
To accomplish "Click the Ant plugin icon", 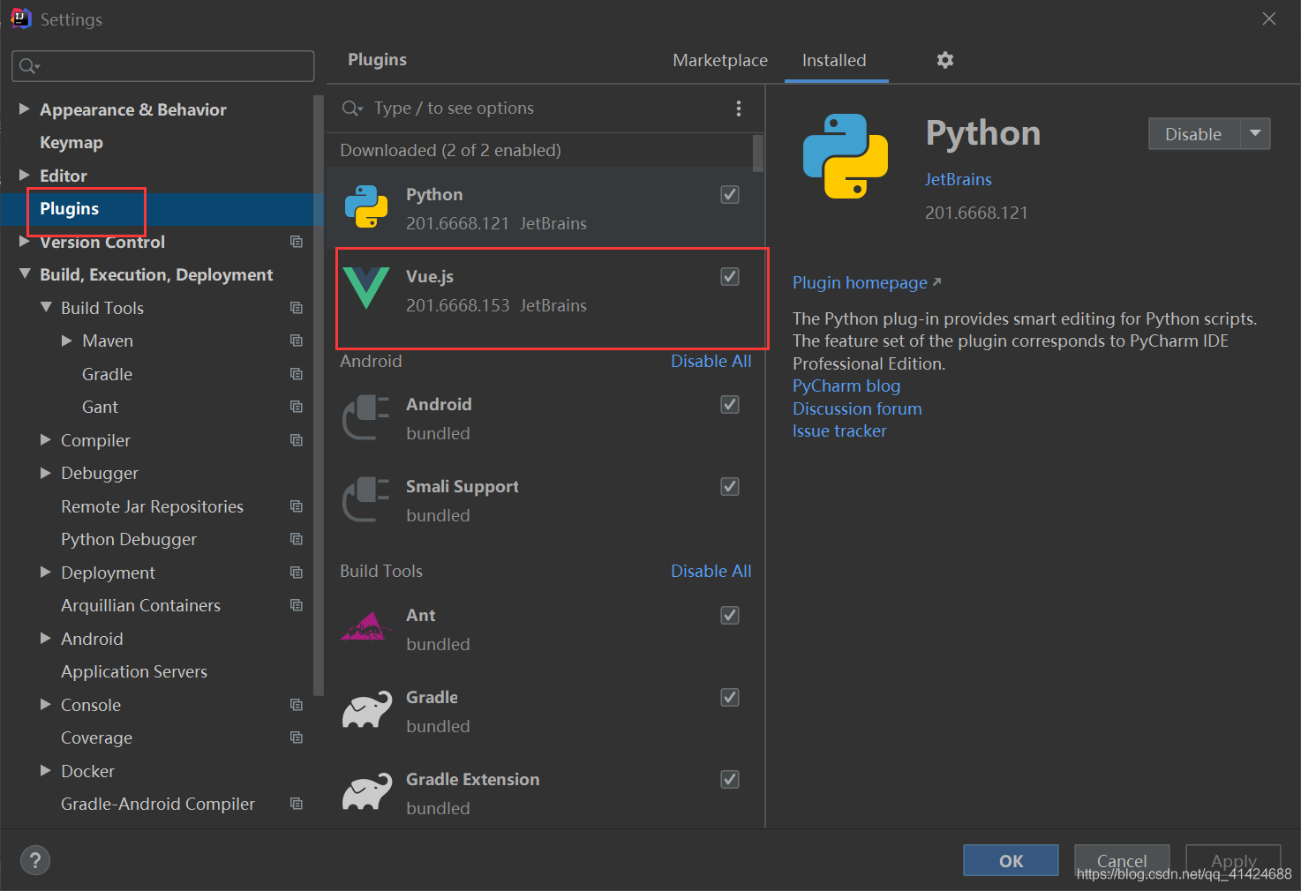I will pyautogui.click(x=366, y=627).
